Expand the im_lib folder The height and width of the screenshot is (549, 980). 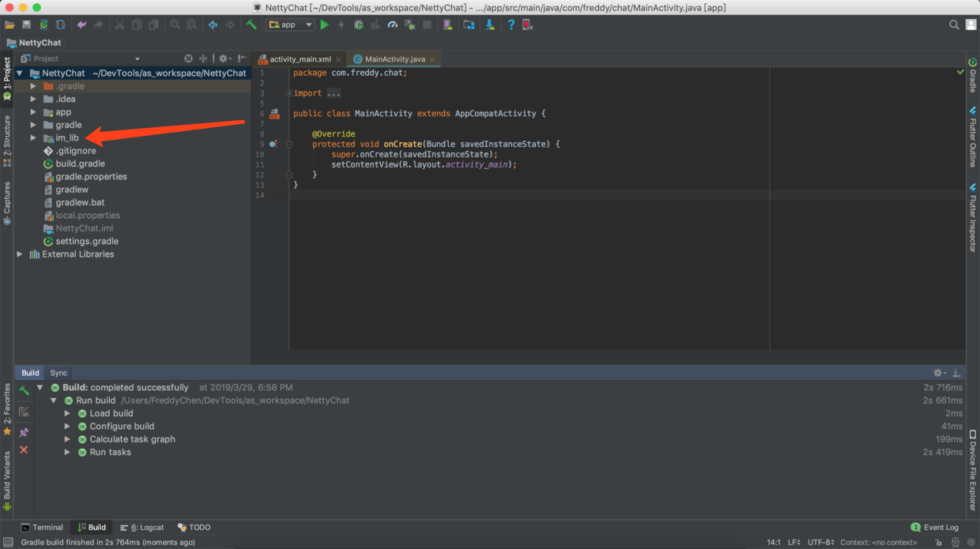coord(32,137)
